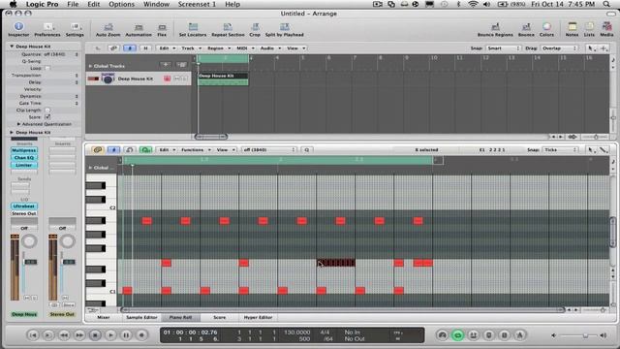The height and width of the screenshot is (349, 620).
Task: Toggle record enable on Deep House Kit track
Action: point(167,79)
